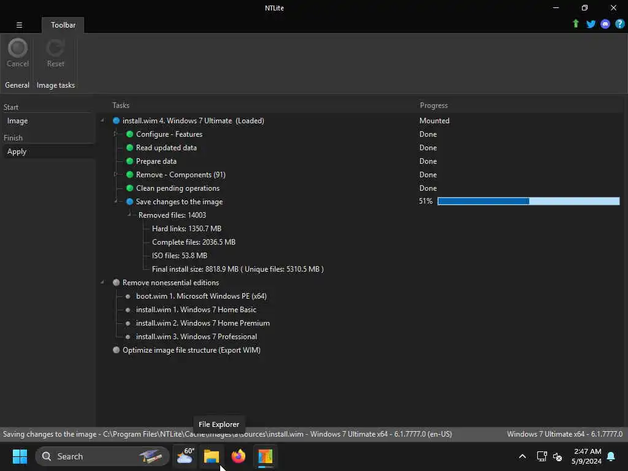
Task: Click the network display tray icon
Action: click(x=542, y=456)
